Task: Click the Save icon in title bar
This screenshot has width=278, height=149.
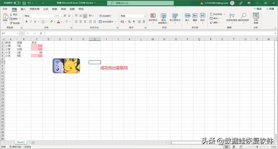Action: (x=24, y=3)
